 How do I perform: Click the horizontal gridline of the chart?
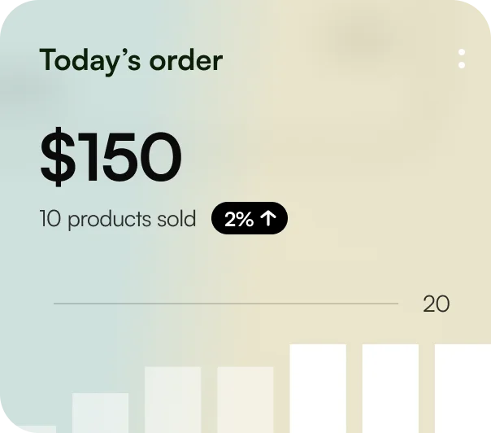[226, 304]
